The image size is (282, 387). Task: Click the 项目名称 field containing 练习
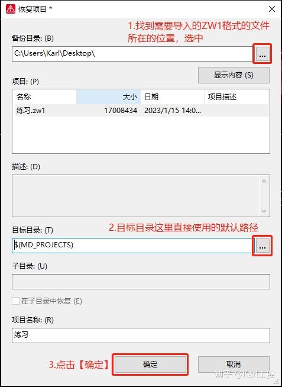coord(141,335)
